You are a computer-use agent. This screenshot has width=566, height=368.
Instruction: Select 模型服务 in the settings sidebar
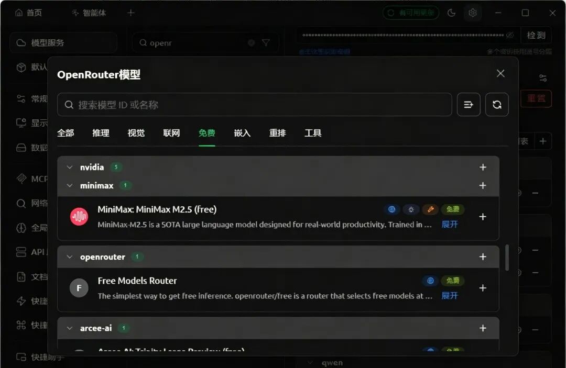click(63, 43)
